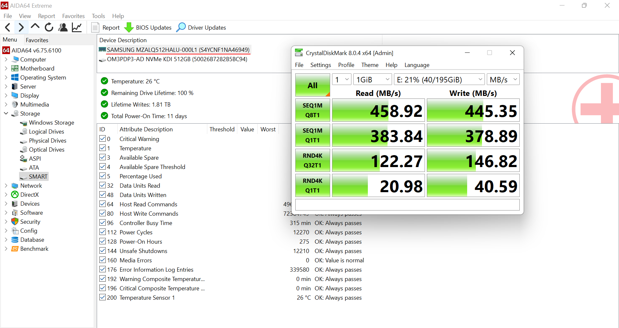Run the SEQ1M Q1T1 test
The width and height of the screenshot is (619, 328).
pos(313,135)
